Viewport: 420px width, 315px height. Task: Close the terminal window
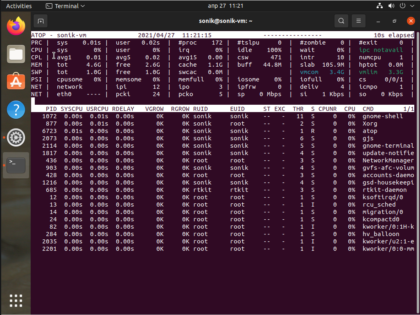[411, 21]
